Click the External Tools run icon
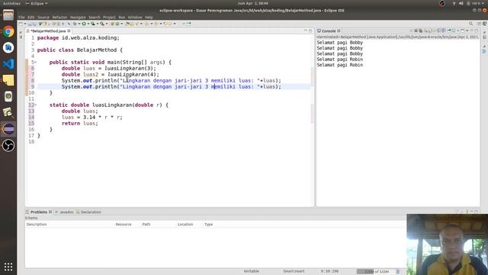The width and height of the screenshot is (488, 275). point(101,24)
